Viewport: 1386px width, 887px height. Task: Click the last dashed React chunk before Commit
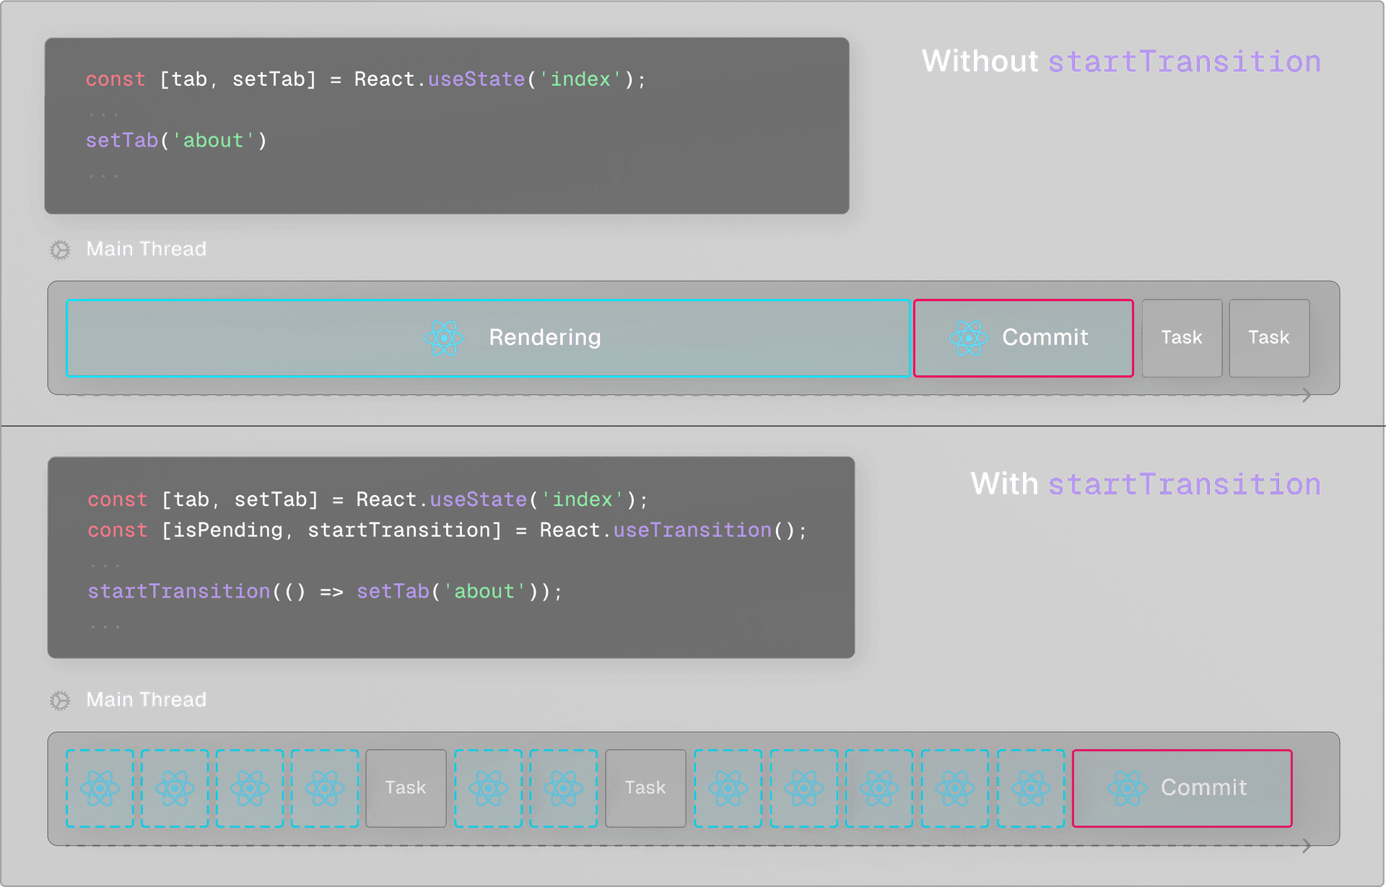[1031, 788]
